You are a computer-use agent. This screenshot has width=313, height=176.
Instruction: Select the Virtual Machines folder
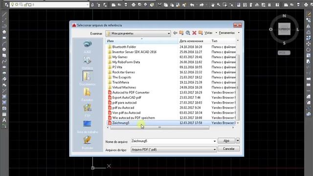point(124,88)
